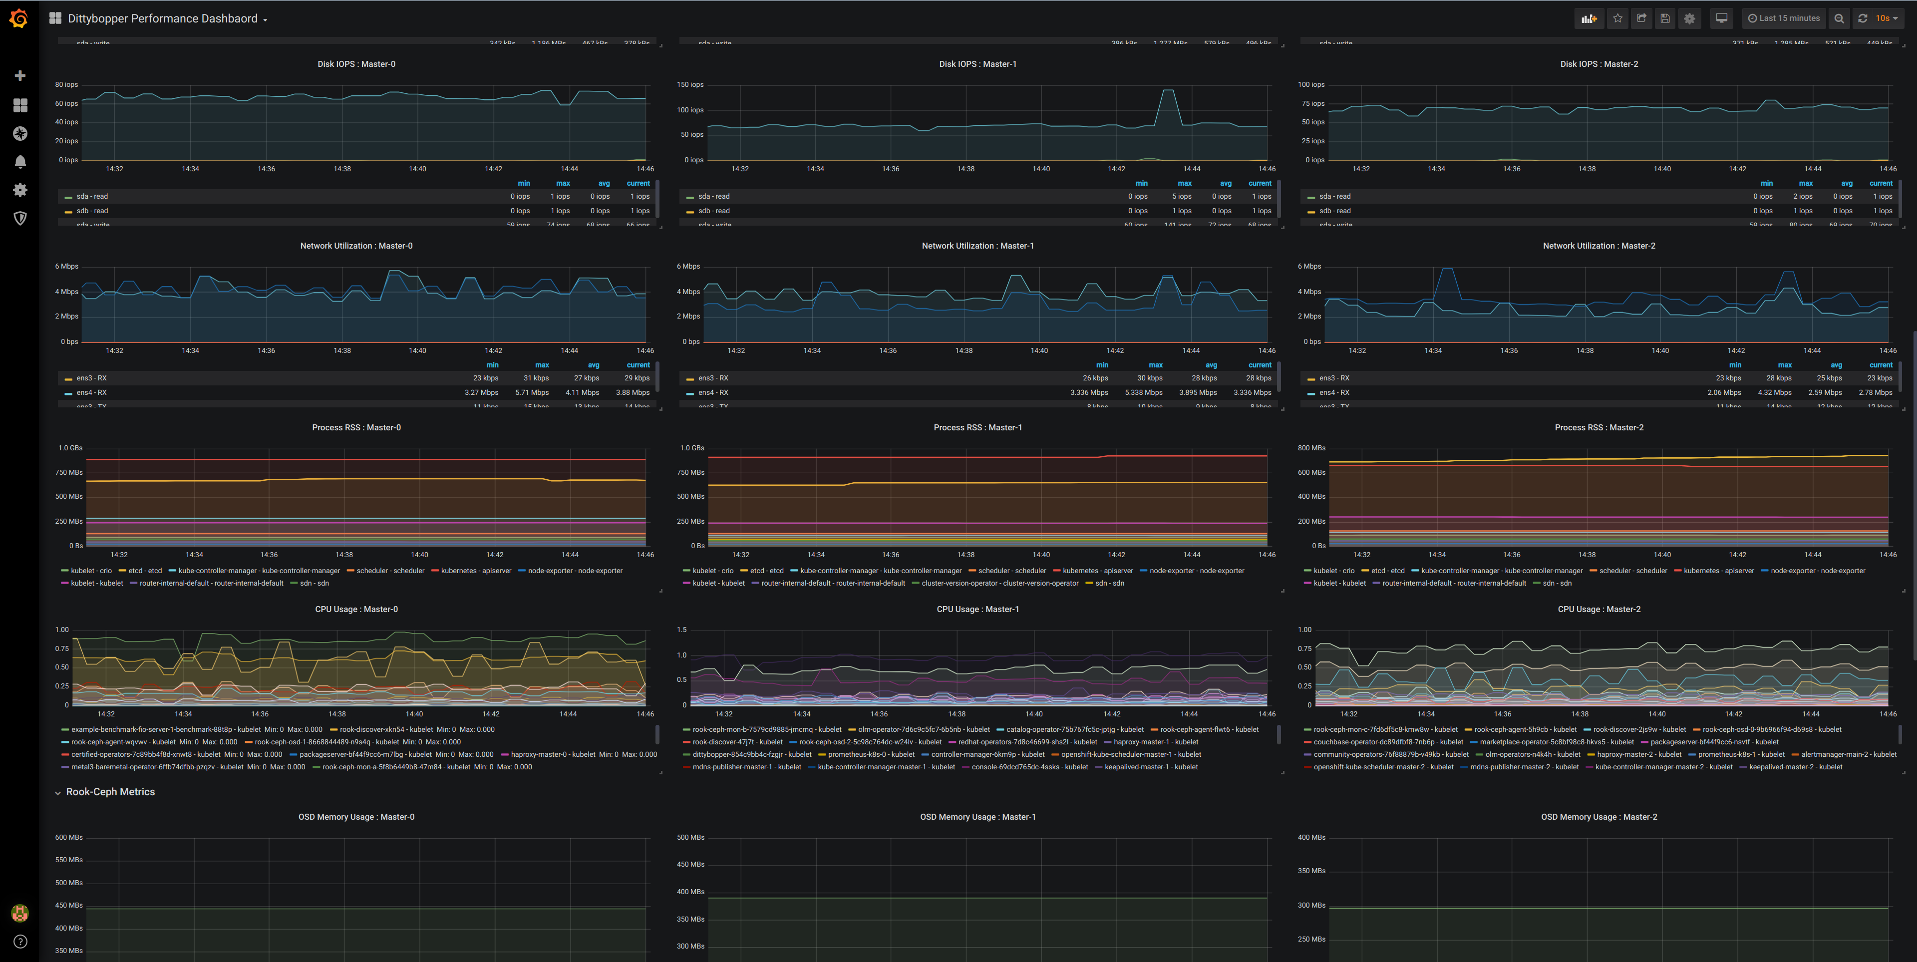This screenshot has height=962, width=1917.
Task: Cycle view mode with monitor icon
Action: point(1721,18)
